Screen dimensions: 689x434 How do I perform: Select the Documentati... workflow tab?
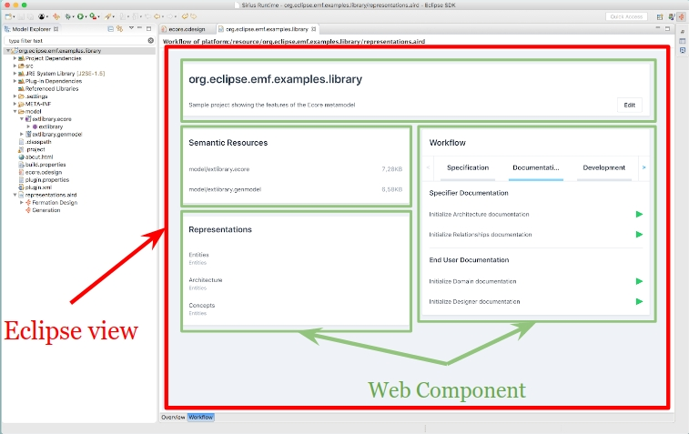536,167
